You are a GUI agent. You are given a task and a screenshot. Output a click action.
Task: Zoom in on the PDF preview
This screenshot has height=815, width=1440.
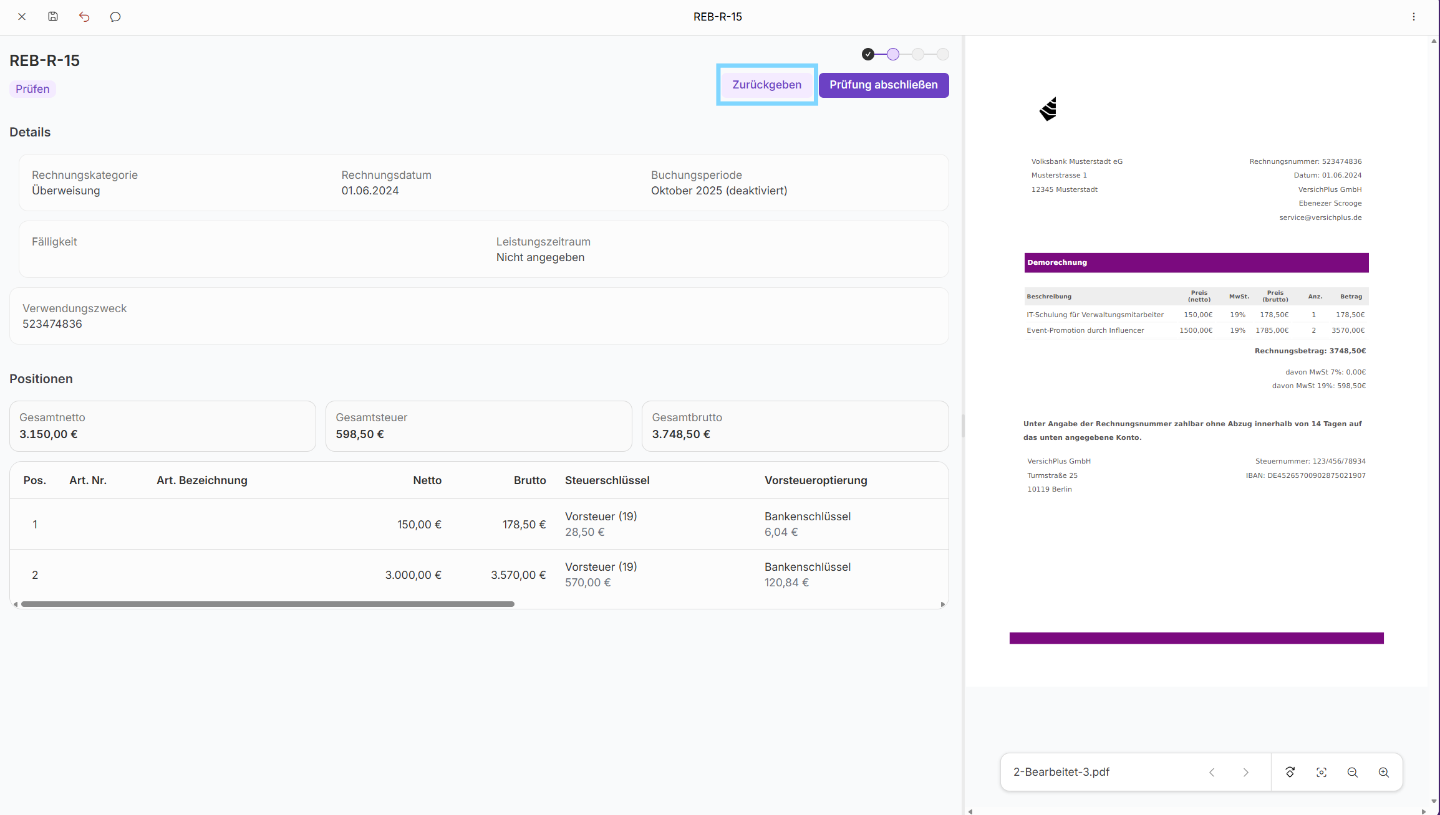tap(1384, 772)
